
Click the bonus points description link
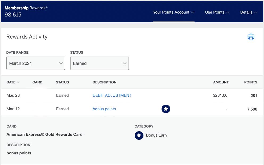pos(104,109)
